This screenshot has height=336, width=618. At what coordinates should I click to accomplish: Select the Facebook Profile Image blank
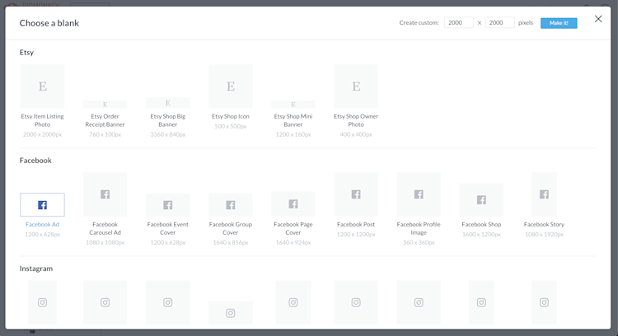(x=419, y=195)
